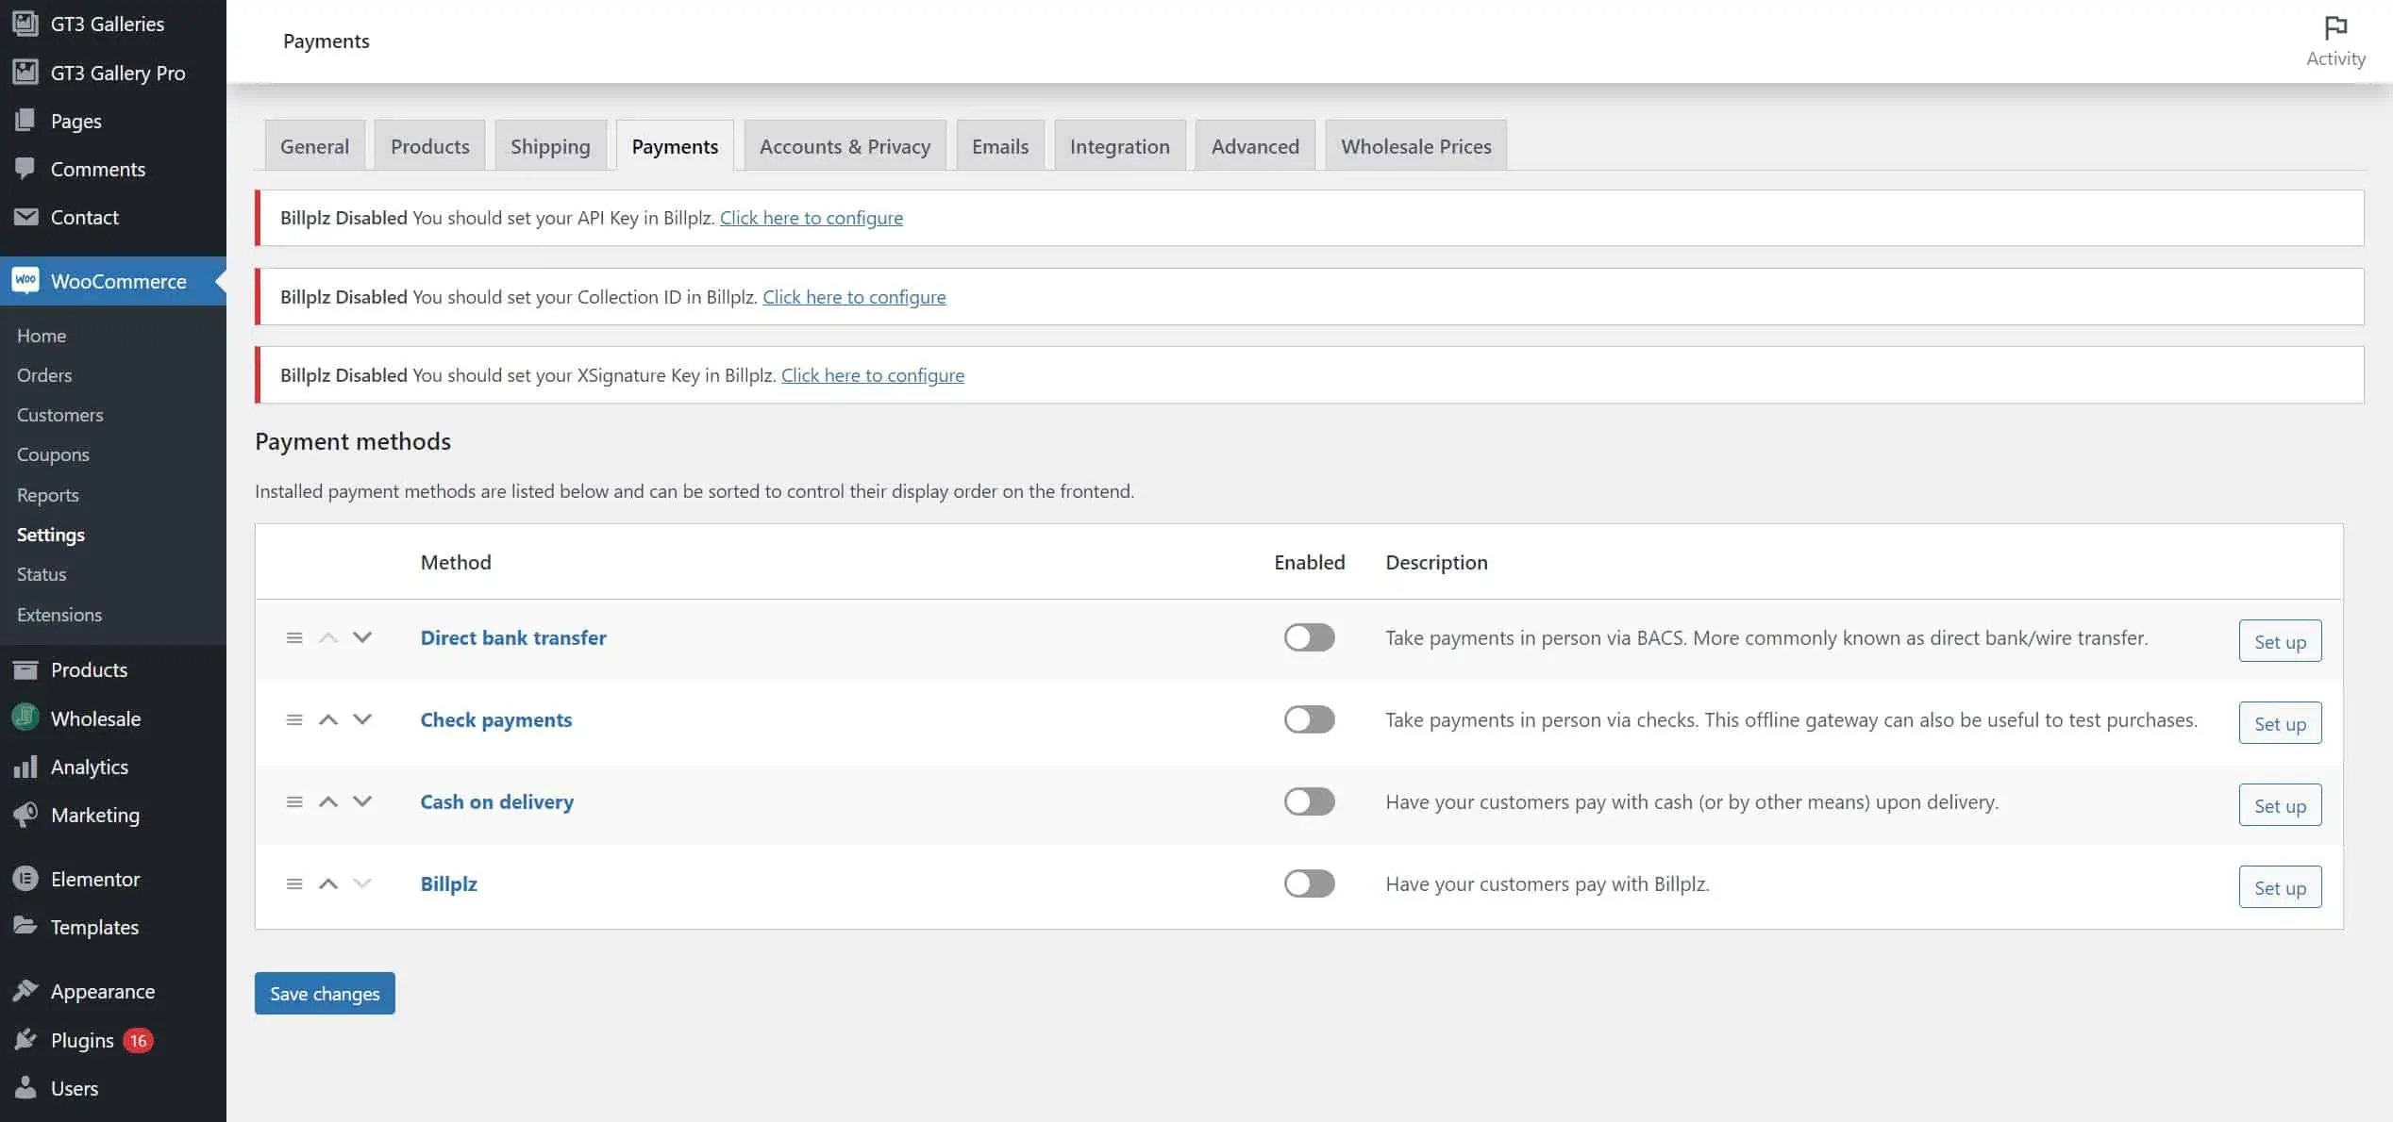Open Cash on delivery method link
Image resolution: width=2393 pixels, height=1122 pixels.
[x=496, y=801]
